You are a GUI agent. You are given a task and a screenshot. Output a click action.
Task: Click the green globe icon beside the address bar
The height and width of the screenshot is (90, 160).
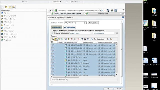click(x=56, y=10)
